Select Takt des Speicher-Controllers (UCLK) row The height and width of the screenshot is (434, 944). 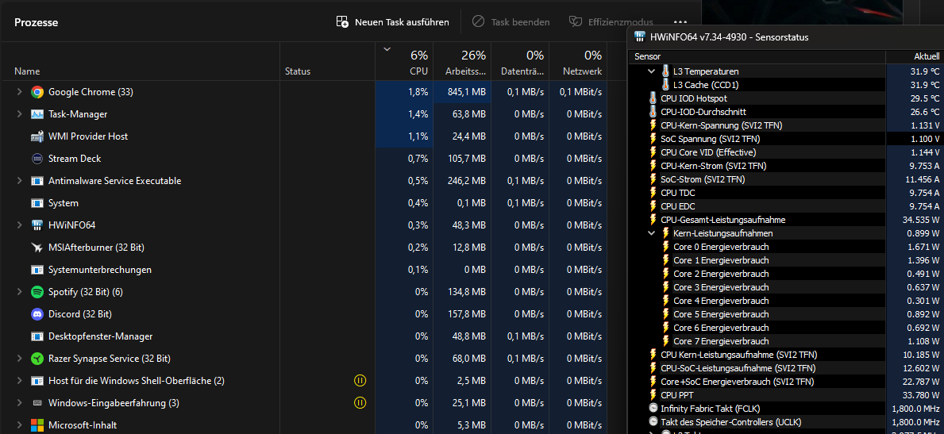786,422
